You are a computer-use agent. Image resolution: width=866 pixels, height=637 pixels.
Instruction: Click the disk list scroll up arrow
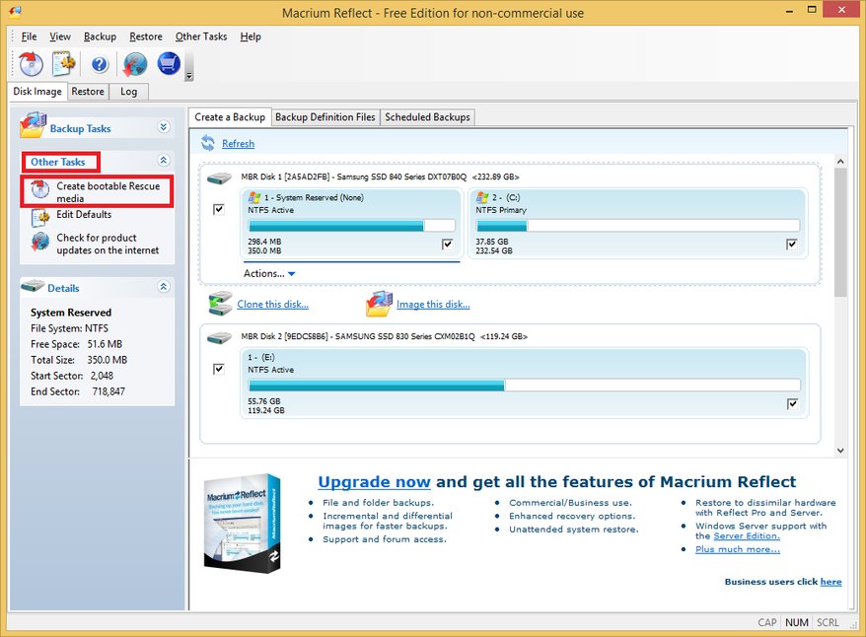click(x=840, y=161)
